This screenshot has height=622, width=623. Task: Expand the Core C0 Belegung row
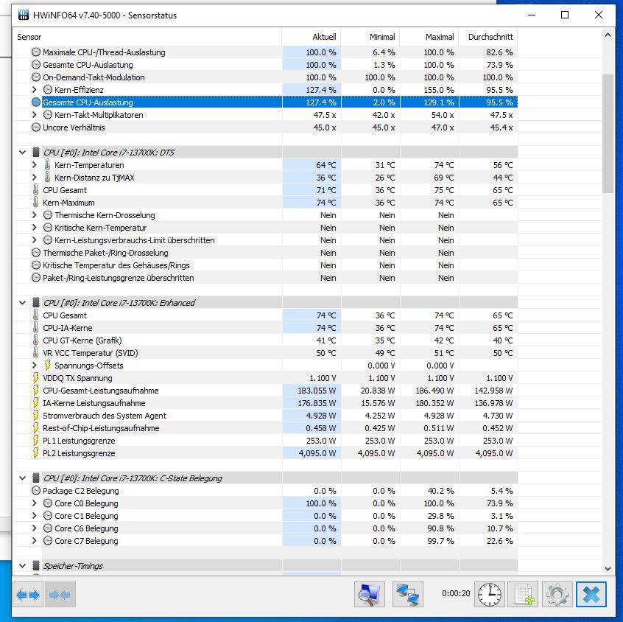[x=35, y=503]
